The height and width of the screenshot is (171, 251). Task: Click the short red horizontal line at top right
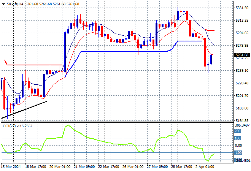tap(210, 30)
